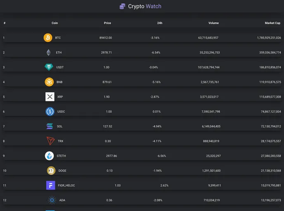The width and height of the screenshot is (284, 211).
Task: Select the Solana (SOL) logo
Action: point(50,126)
